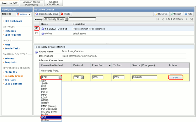Sort by From Port column header

point(101,65)
